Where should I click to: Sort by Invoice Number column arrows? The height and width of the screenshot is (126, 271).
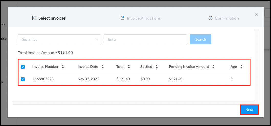pyautogui.click(x=63, y=67)
